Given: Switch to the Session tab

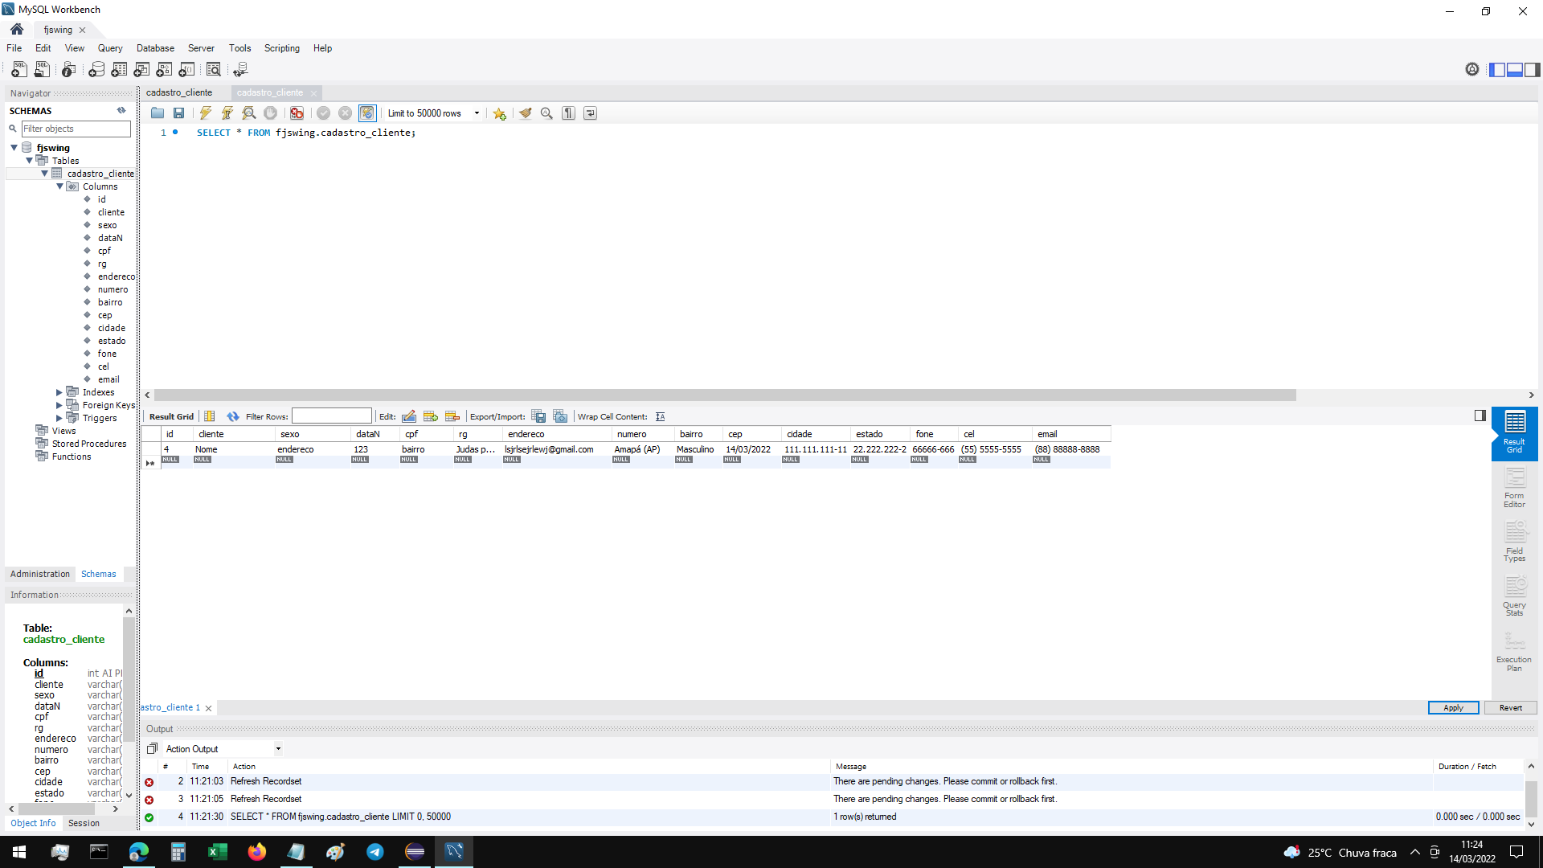Looking at the screenshot, I should click(x=84, y=823).
